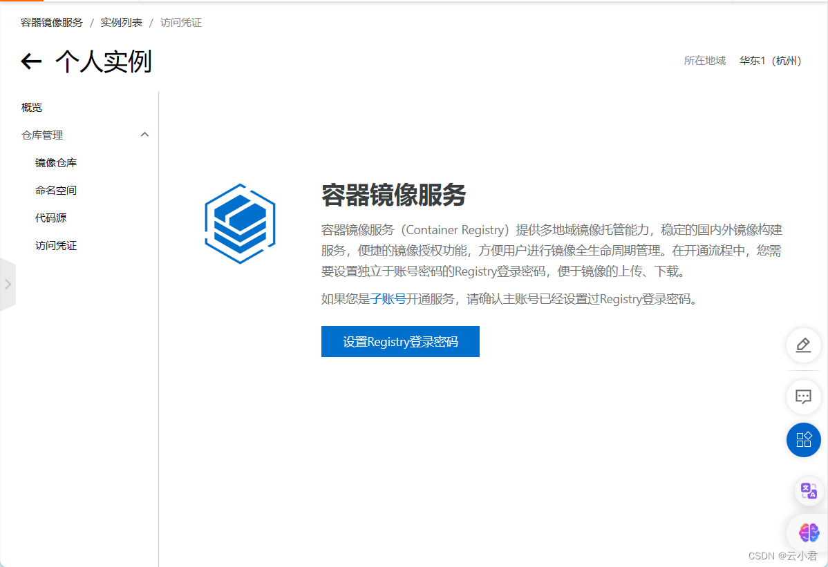
Task: Open the feedback edit pencil icon
Action: pyautogui.click(x=803, y=345)
